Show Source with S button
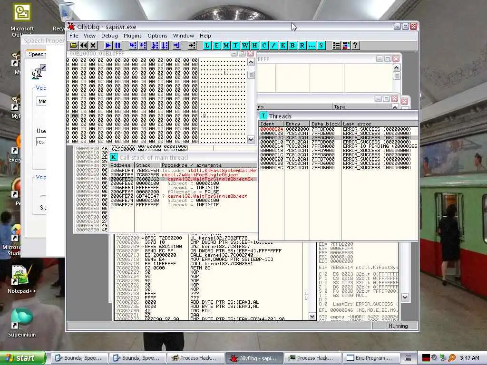 (x=321, y=46)
